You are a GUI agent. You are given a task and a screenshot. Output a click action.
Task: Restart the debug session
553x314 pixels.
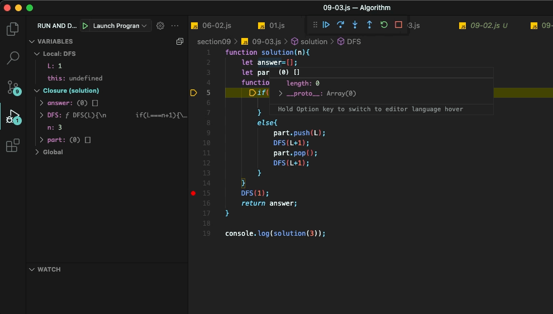(384, 25)
